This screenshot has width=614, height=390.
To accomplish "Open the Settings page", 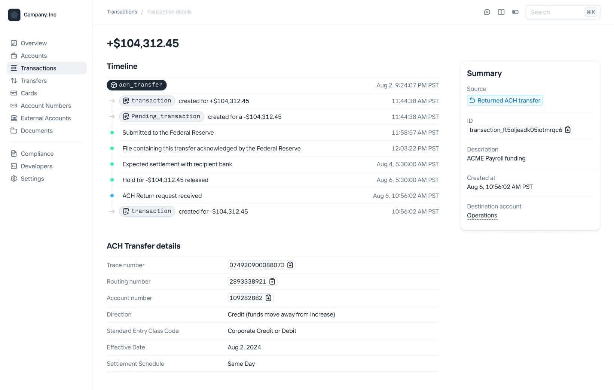I will (32, 179).
